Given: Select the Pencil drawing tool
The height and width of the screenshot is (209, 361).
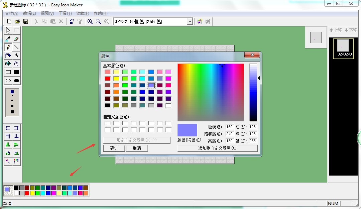Looking at the screenshot, I should (x=8, y=47).
